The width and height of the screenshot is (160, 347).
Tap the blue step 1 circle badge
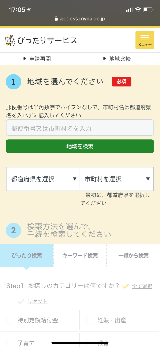click(x=14, y=82)
